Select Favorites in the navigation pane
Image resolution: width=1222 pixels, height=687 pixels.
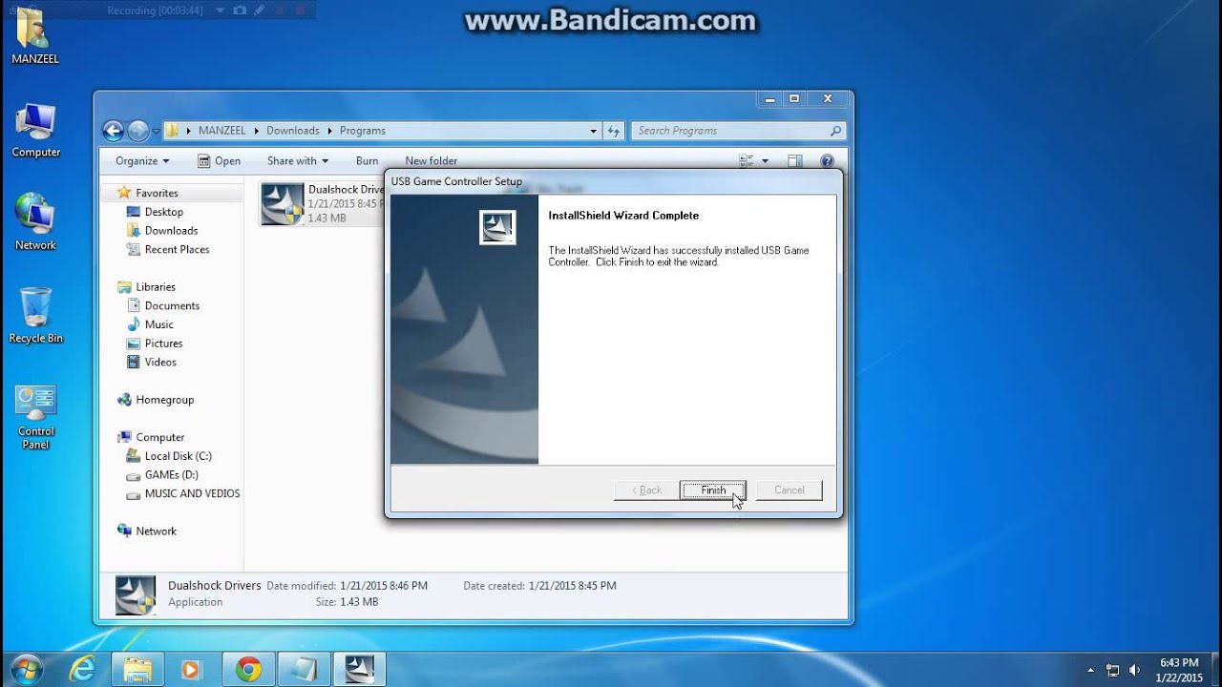157,193
